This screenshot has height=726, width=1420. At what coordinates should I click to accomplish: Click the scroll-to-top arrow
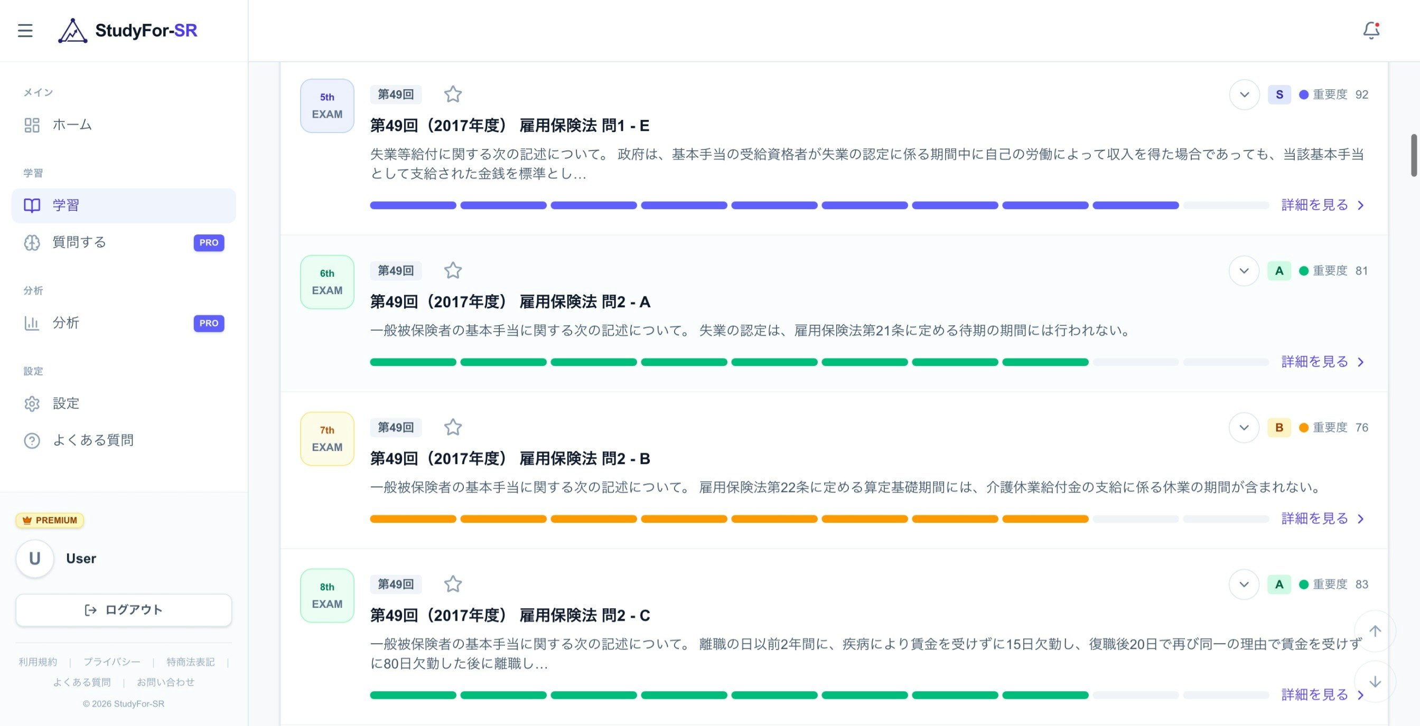click(1375, 631)
